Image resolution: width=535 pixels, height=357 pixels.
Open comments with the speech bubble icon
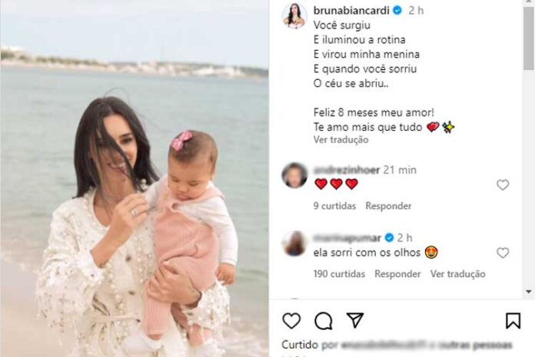pyautogui.click(x=323, y=320)
